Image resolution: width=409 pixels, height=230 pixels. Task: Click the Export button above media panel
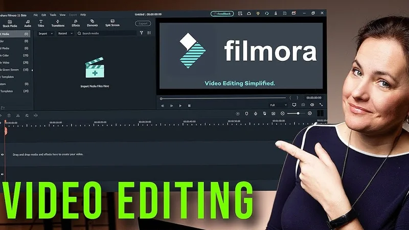coord(143,24)
